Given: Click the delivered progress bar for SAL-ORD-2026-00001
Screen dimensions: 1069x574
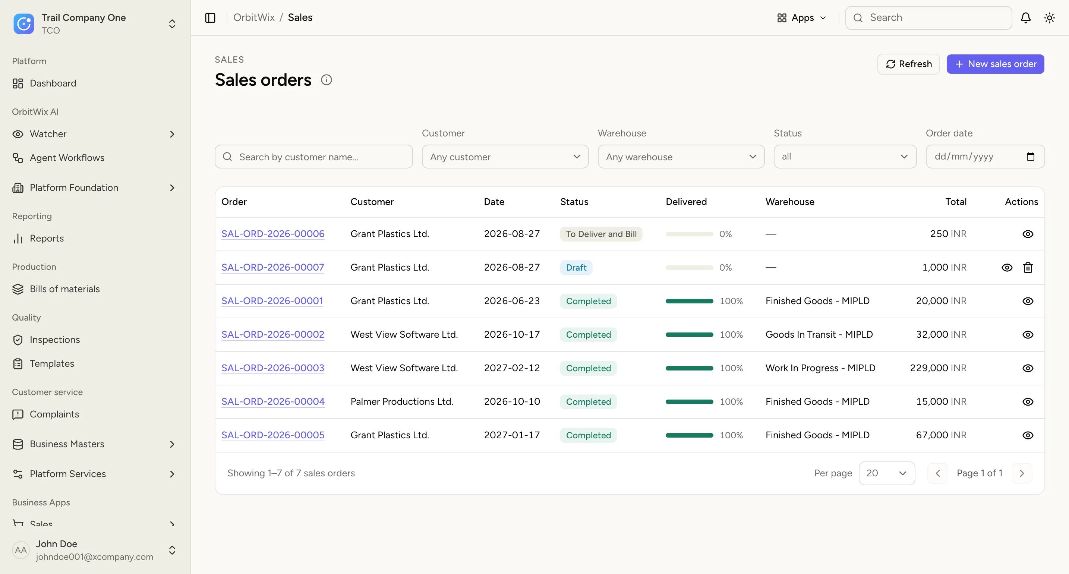Looking at the screenshot, I should click(x=689, y=301).
